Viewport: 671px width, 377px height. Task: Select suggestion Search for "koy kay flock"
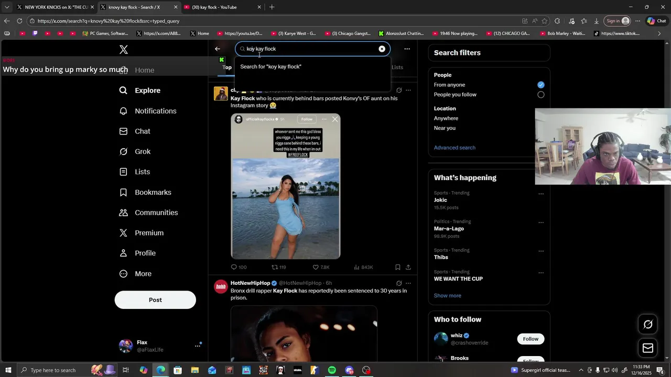(x=312, y=66)
